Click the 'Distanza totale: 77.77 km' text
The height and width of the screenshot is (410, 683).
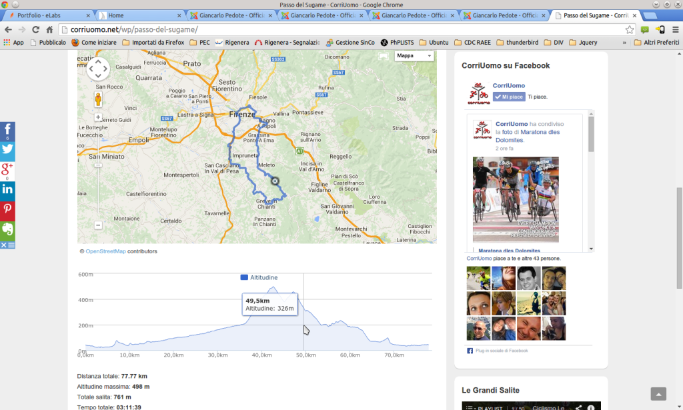(x=112, y=376)
